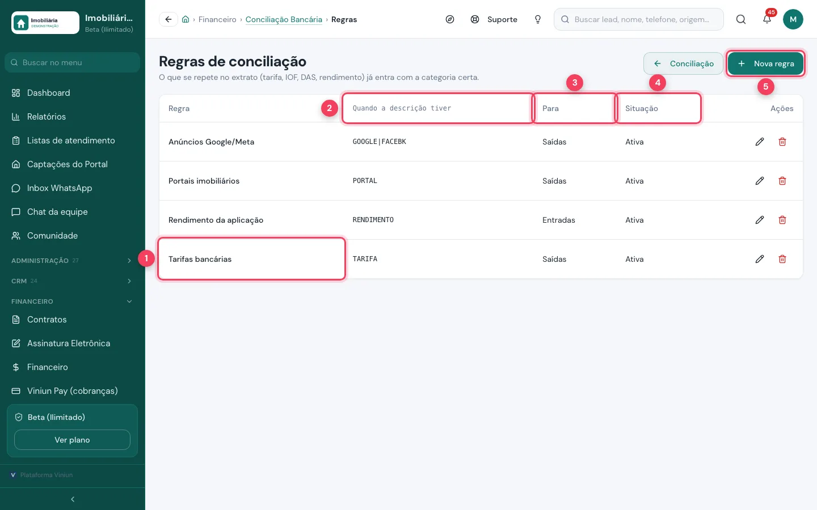Viewport: 817px width, 510px height.
Task: Click the compass icon in top bar
Action: point(450,19)
